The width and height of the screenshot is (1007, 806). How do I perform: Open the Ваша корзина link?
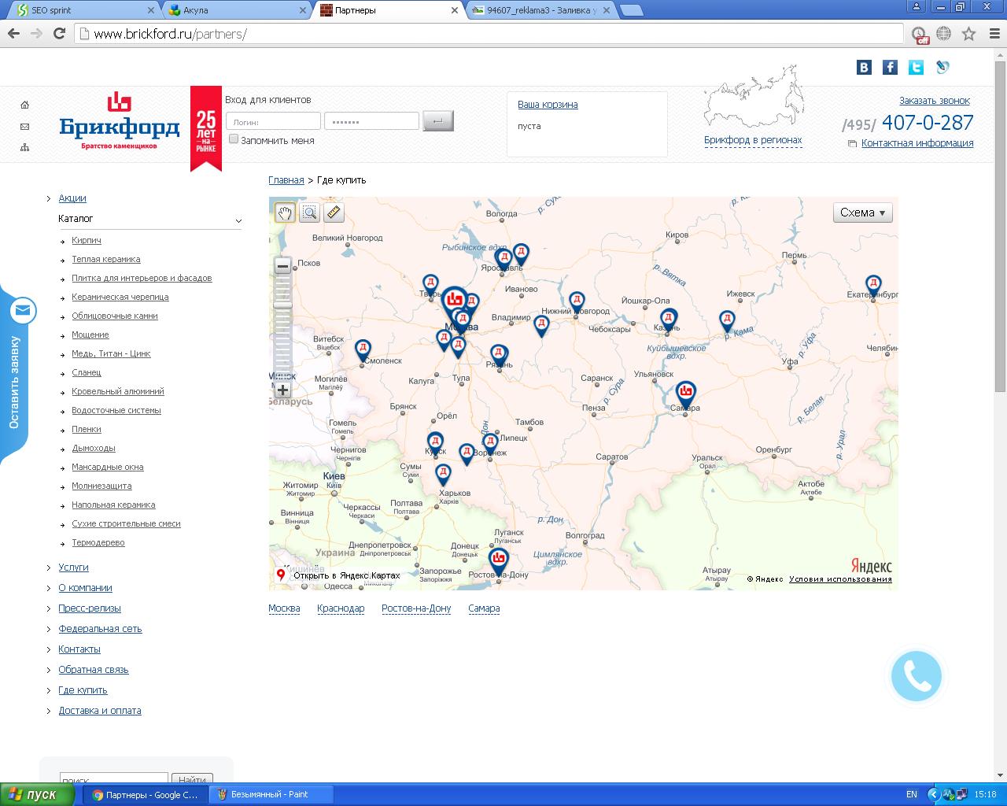(548, 105)
